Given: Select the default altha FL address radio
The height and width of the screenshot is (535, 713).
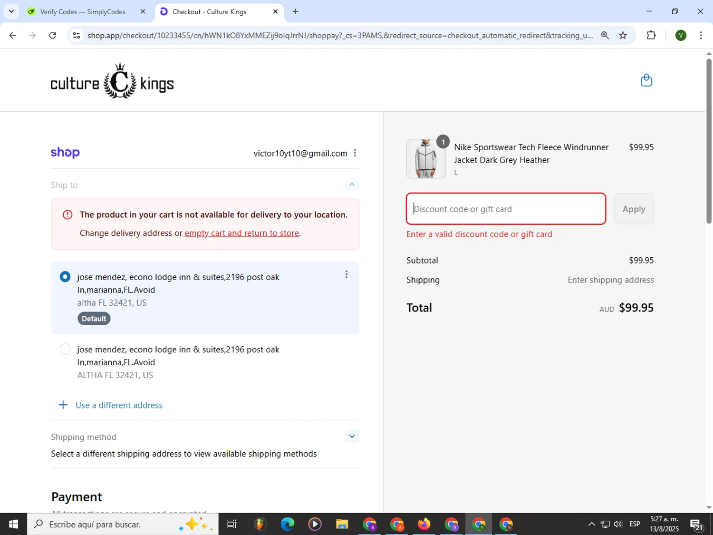Looking at the screenshot, I should (65, 277).
